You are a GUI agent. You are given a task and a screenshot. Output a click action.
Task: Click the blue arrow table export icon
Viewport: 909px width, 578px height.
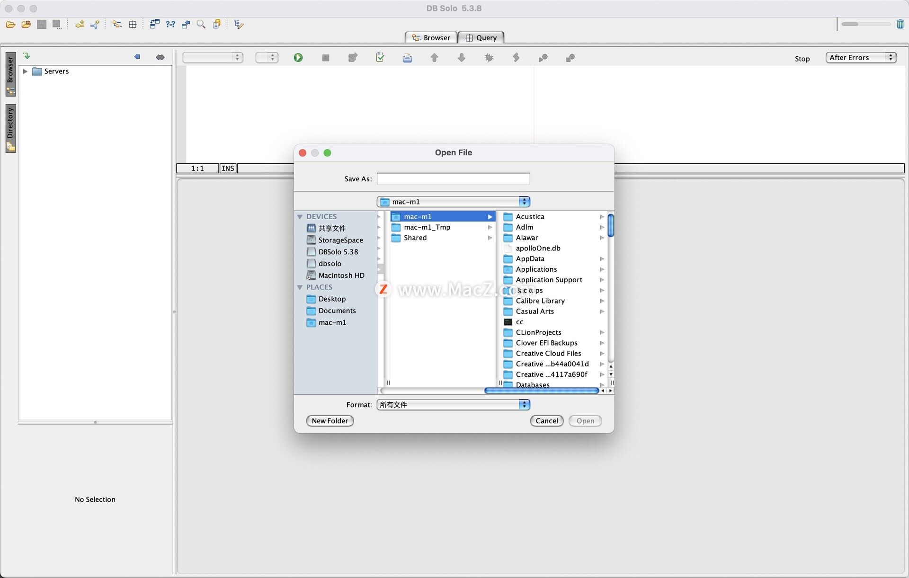[186, 25]
